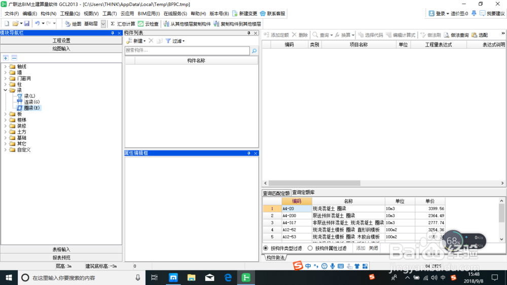Click the undo arrow icon
The height and width of the screenshot is (285, 507).
pos(38,24)
